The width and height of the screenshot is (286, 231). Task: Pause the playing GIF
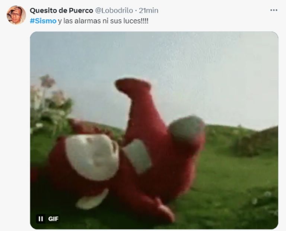pos(41,219)
